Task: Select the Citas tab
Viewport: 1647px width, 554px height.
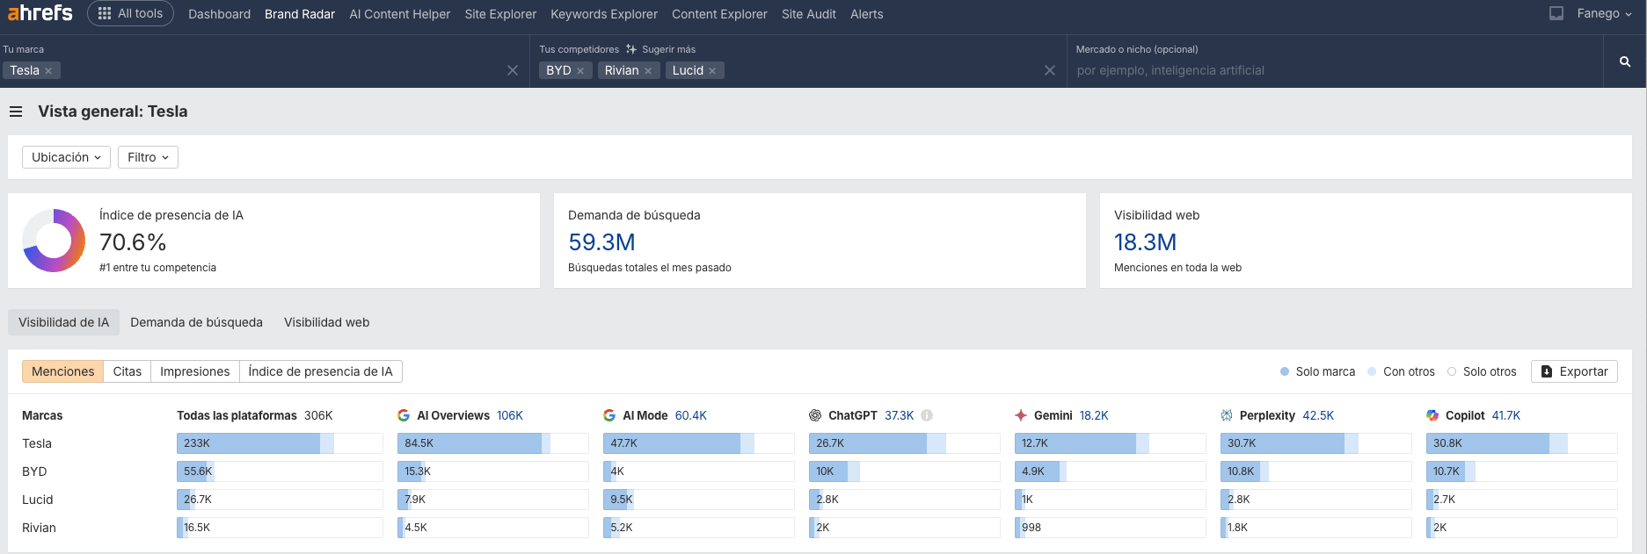Action: 127,371
